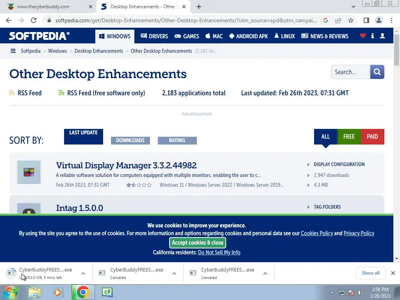Show all downloads
Screen dimensions: 400x300
[x=370, y=273]
